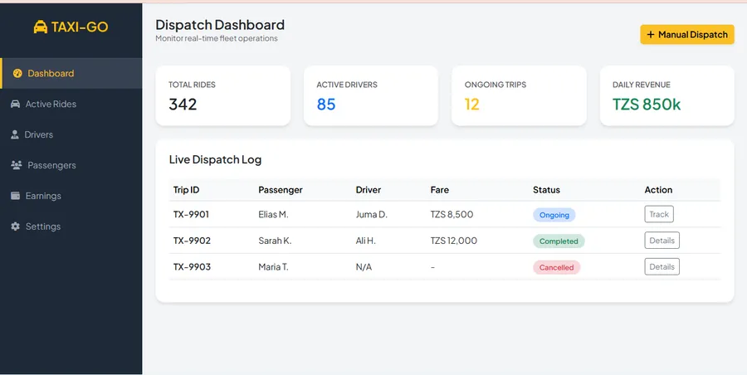This screenshot has height=375, width=747.
Task: Click passenger name Sarah K.
Action: 275,241
